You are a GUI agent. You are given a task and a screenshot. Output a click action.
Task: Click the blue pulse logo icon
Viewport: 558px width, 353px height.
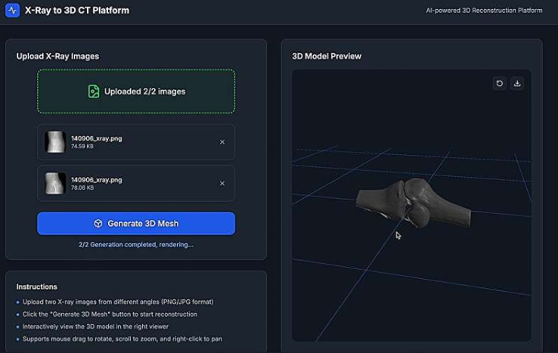12,11
